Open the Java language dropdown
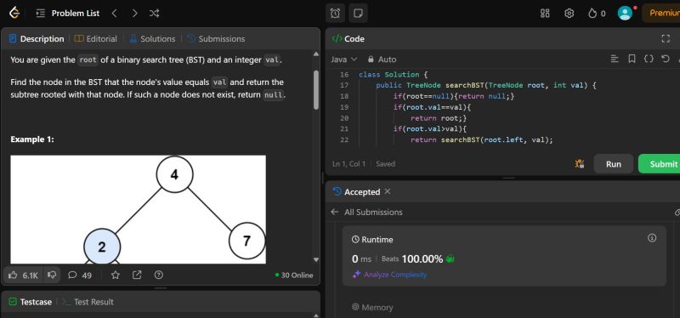 [x=344, y=59]
